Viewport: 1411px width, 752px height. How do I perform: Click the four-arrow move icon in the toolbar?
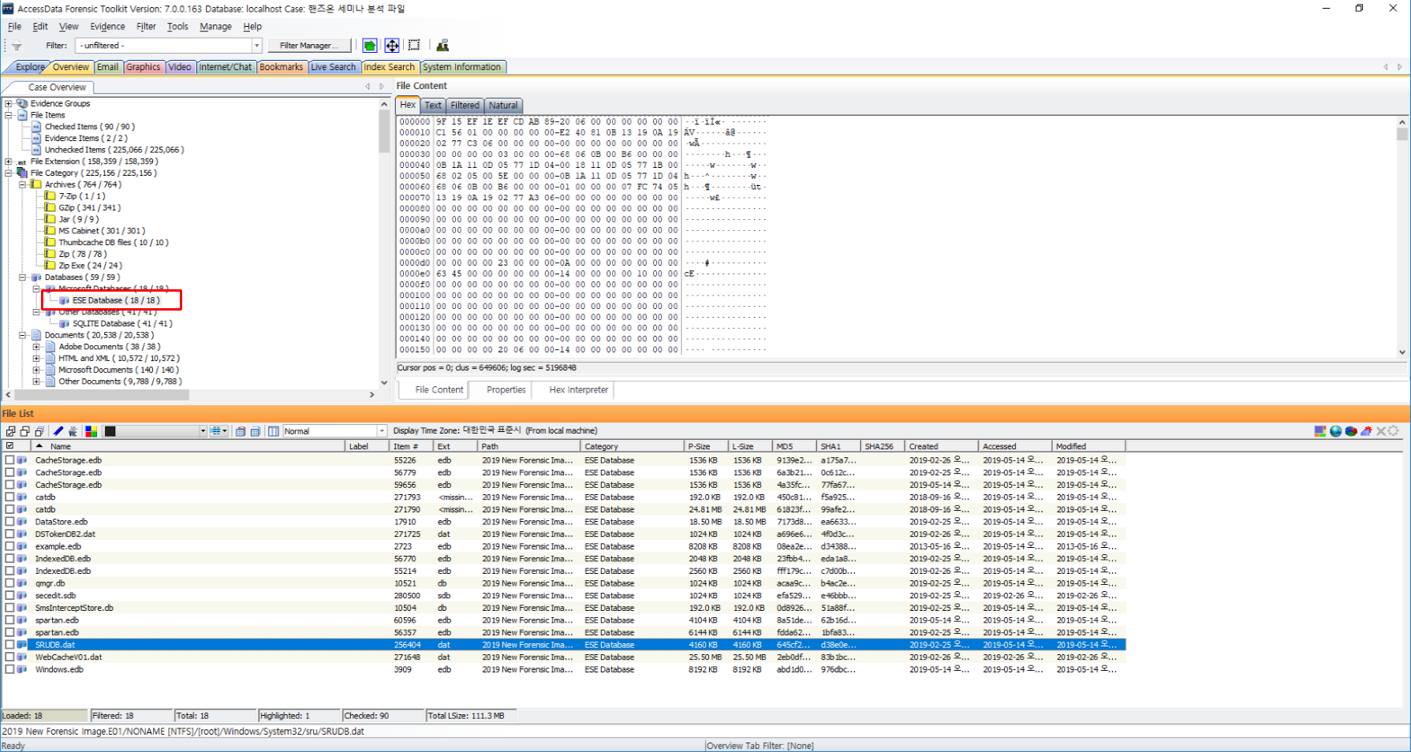pyautogui.click(x=391, y=46)
